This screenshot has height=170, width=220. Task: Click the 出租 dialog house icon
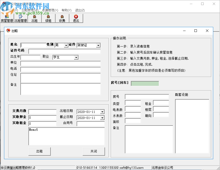click(x=8, y=31)
